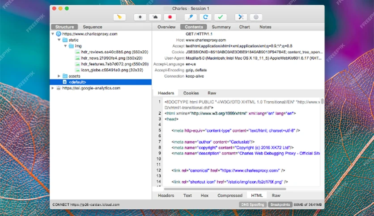Toggle the Breakpoints status button
Image resolution: width=374 pixels, height=216 pixels.
coord(280,204)
